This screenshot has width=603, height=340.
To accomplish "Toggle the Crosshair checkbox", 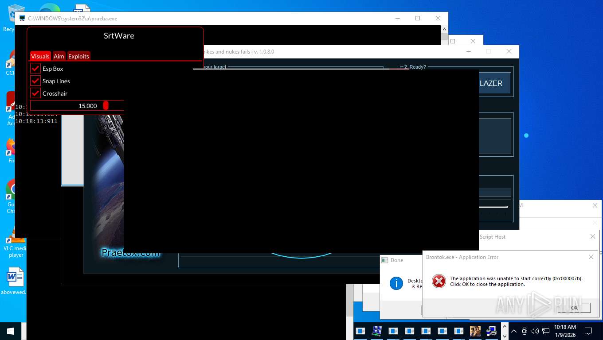I will click(x=35, y=93).
